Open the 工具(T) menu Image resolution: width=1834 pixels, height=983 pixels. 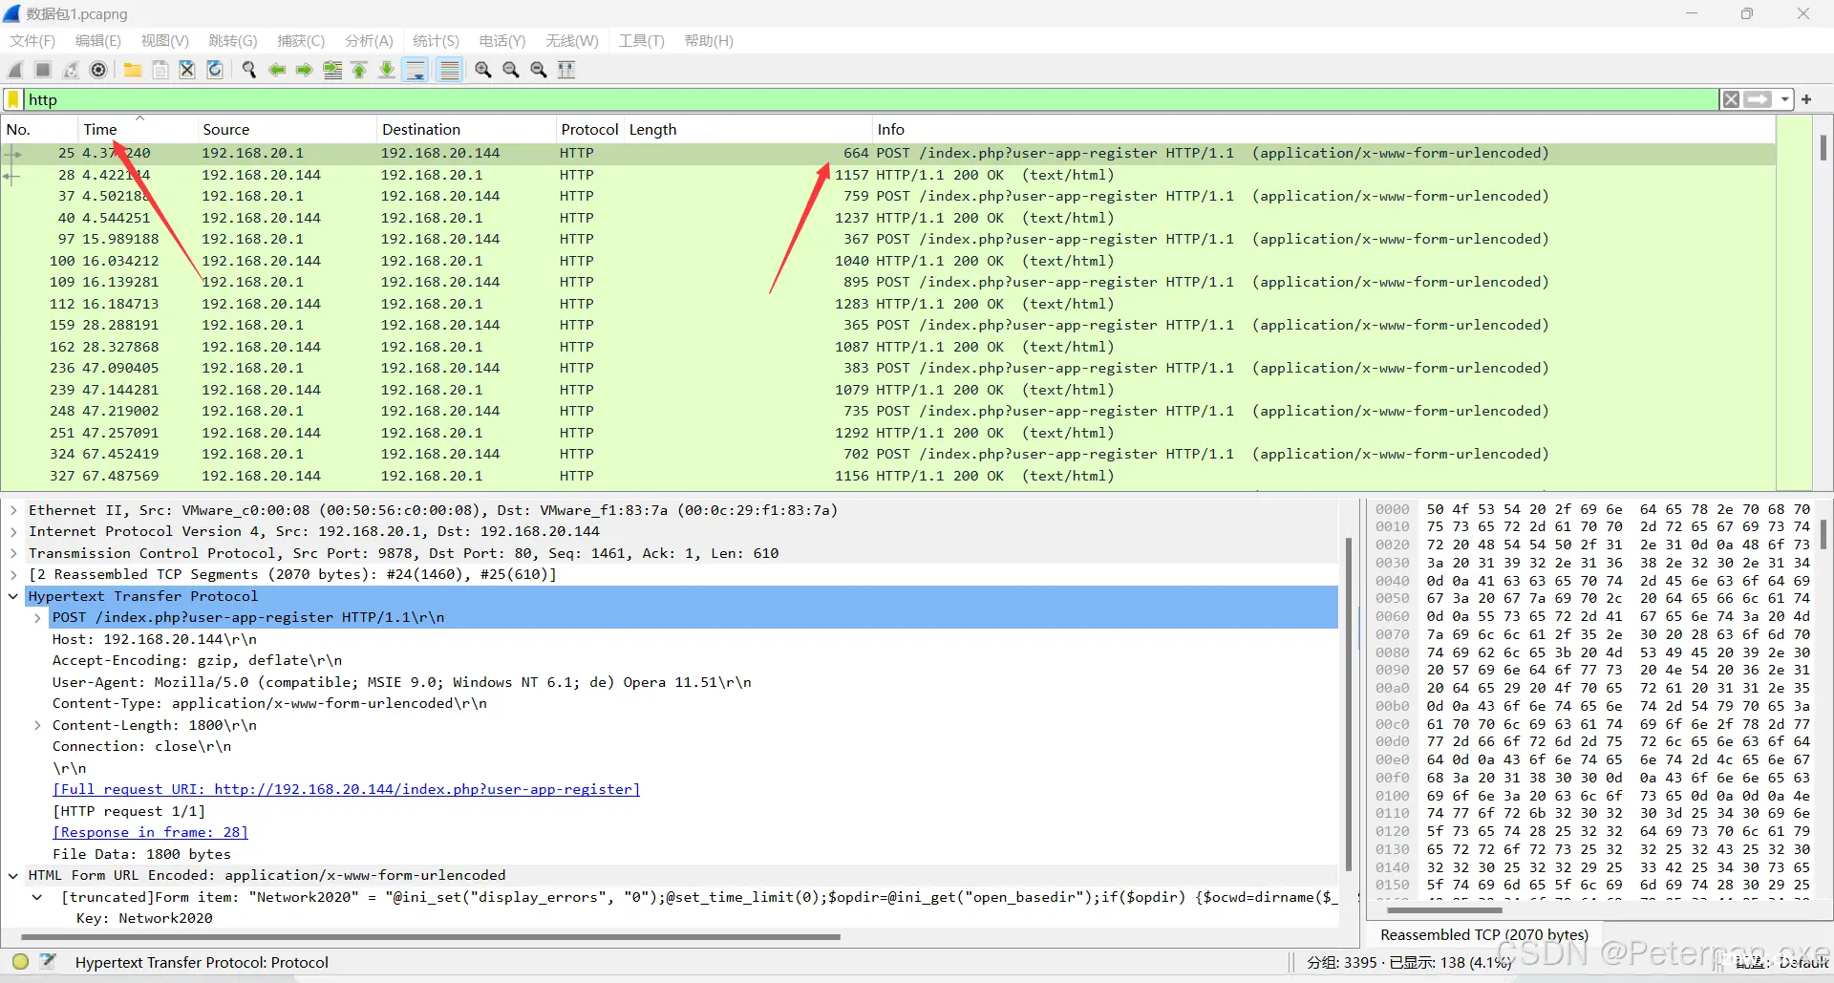(x=641, y=41)
